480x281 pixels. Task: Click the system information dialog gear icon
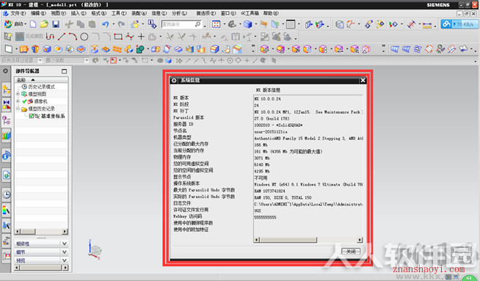(x=174, y=80)
